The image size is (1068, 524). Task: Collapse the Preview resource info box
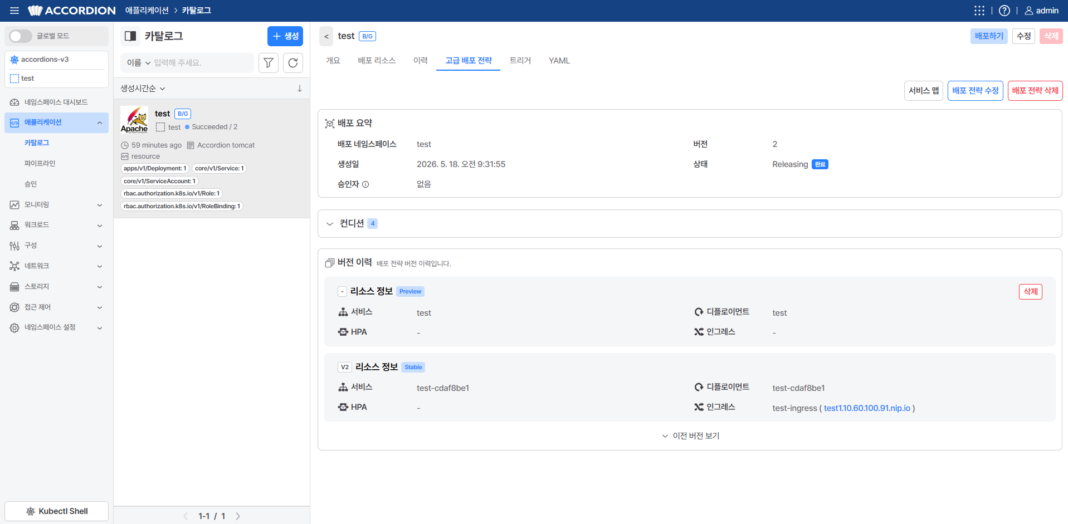[343, 292]
